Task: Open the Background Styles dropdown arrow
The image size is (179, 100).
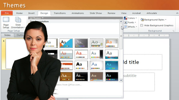Action: pyautogui.click(x=166, y=20)
